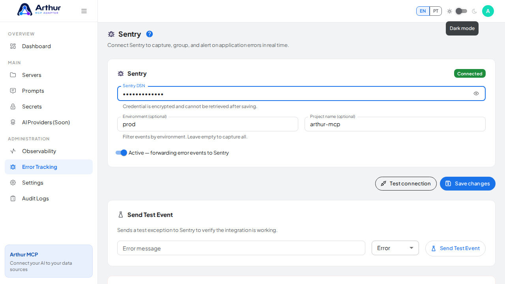Screen dimensions: 505x284
Task: Click the sun light-mode icon
Action: (x=449, y=11)
